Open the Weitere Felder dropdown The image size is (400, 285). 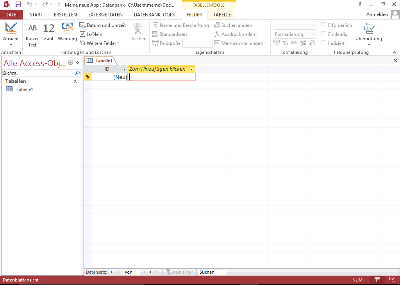(100, 43)
